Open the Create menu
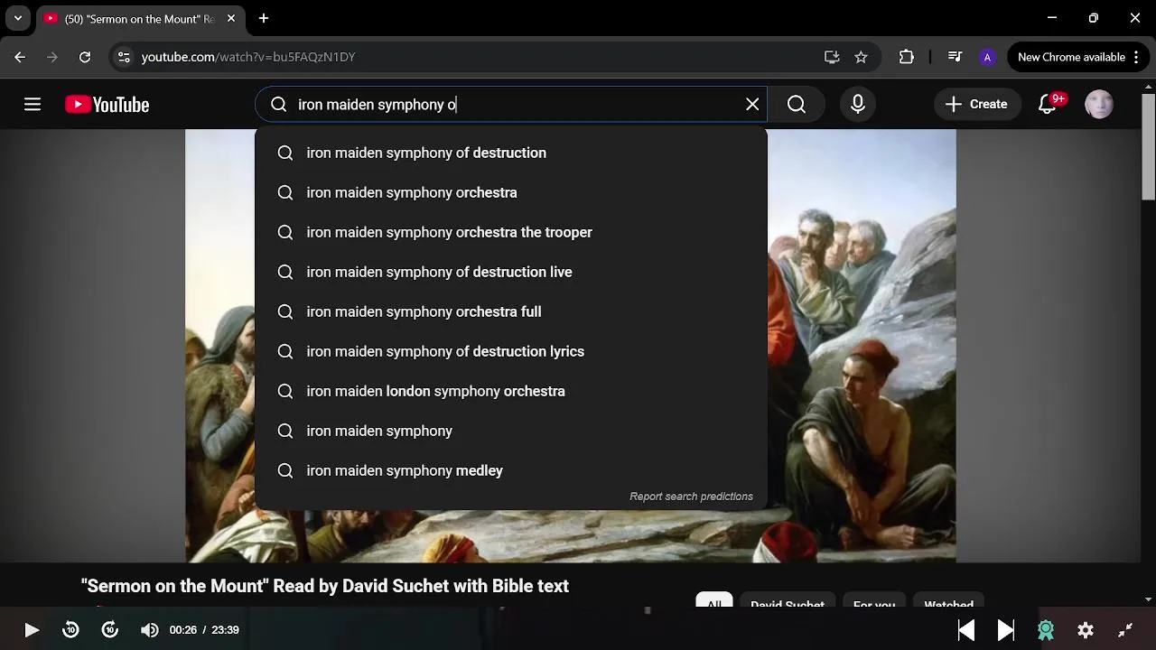Image resolution: width=1156 pixels, height=650 pixels. [x=976, y=105]
